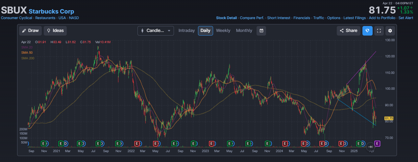Open the Consumer Cyclical sector link
This screenshot has height=162, width=418.
point(16,18)
